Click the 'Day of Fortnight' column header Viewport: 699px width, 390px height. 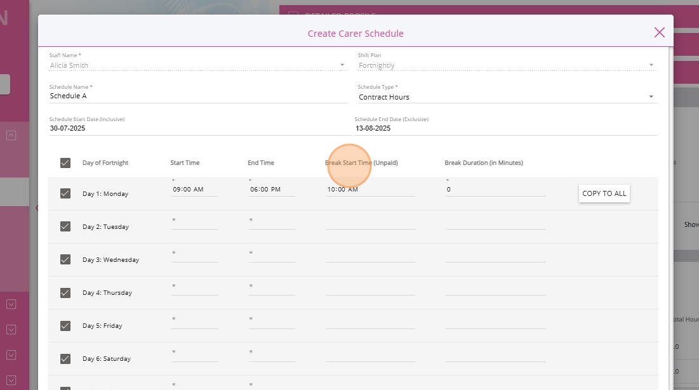(105, 163)
